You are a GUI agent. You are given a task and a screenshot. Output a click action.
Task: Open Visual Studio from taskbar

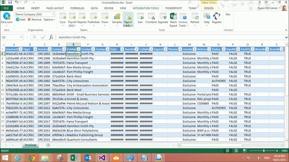102,158
